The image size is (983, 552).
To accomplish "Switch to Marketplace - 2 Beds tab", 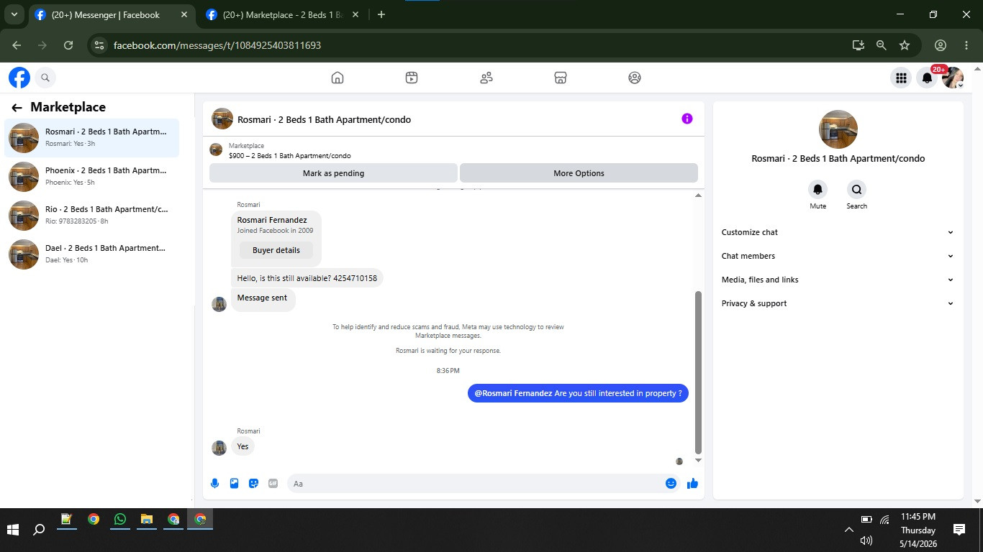I will 282,14.
